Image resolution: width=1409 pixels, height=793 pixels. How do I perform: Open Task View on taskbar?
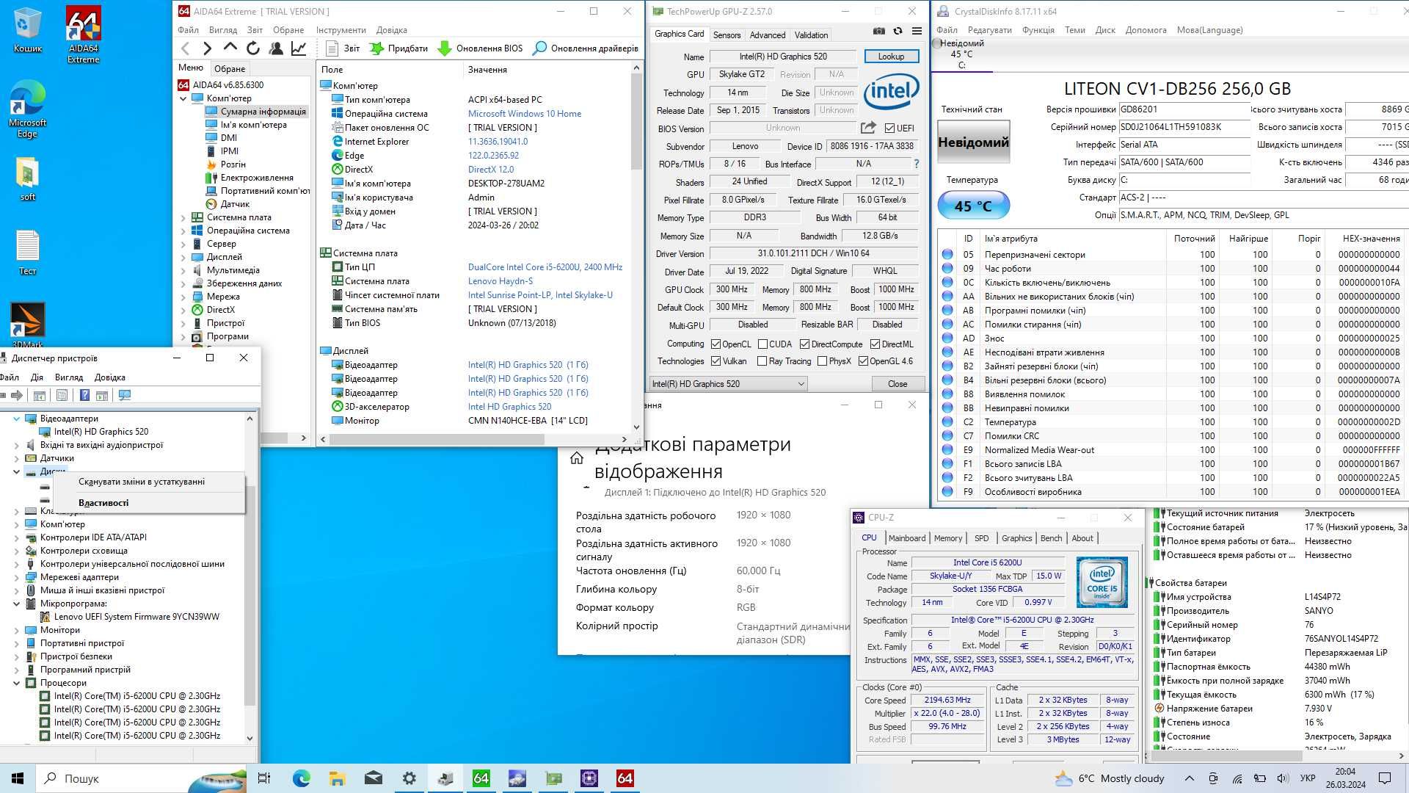pyautogui.click(x=264, y=778)
